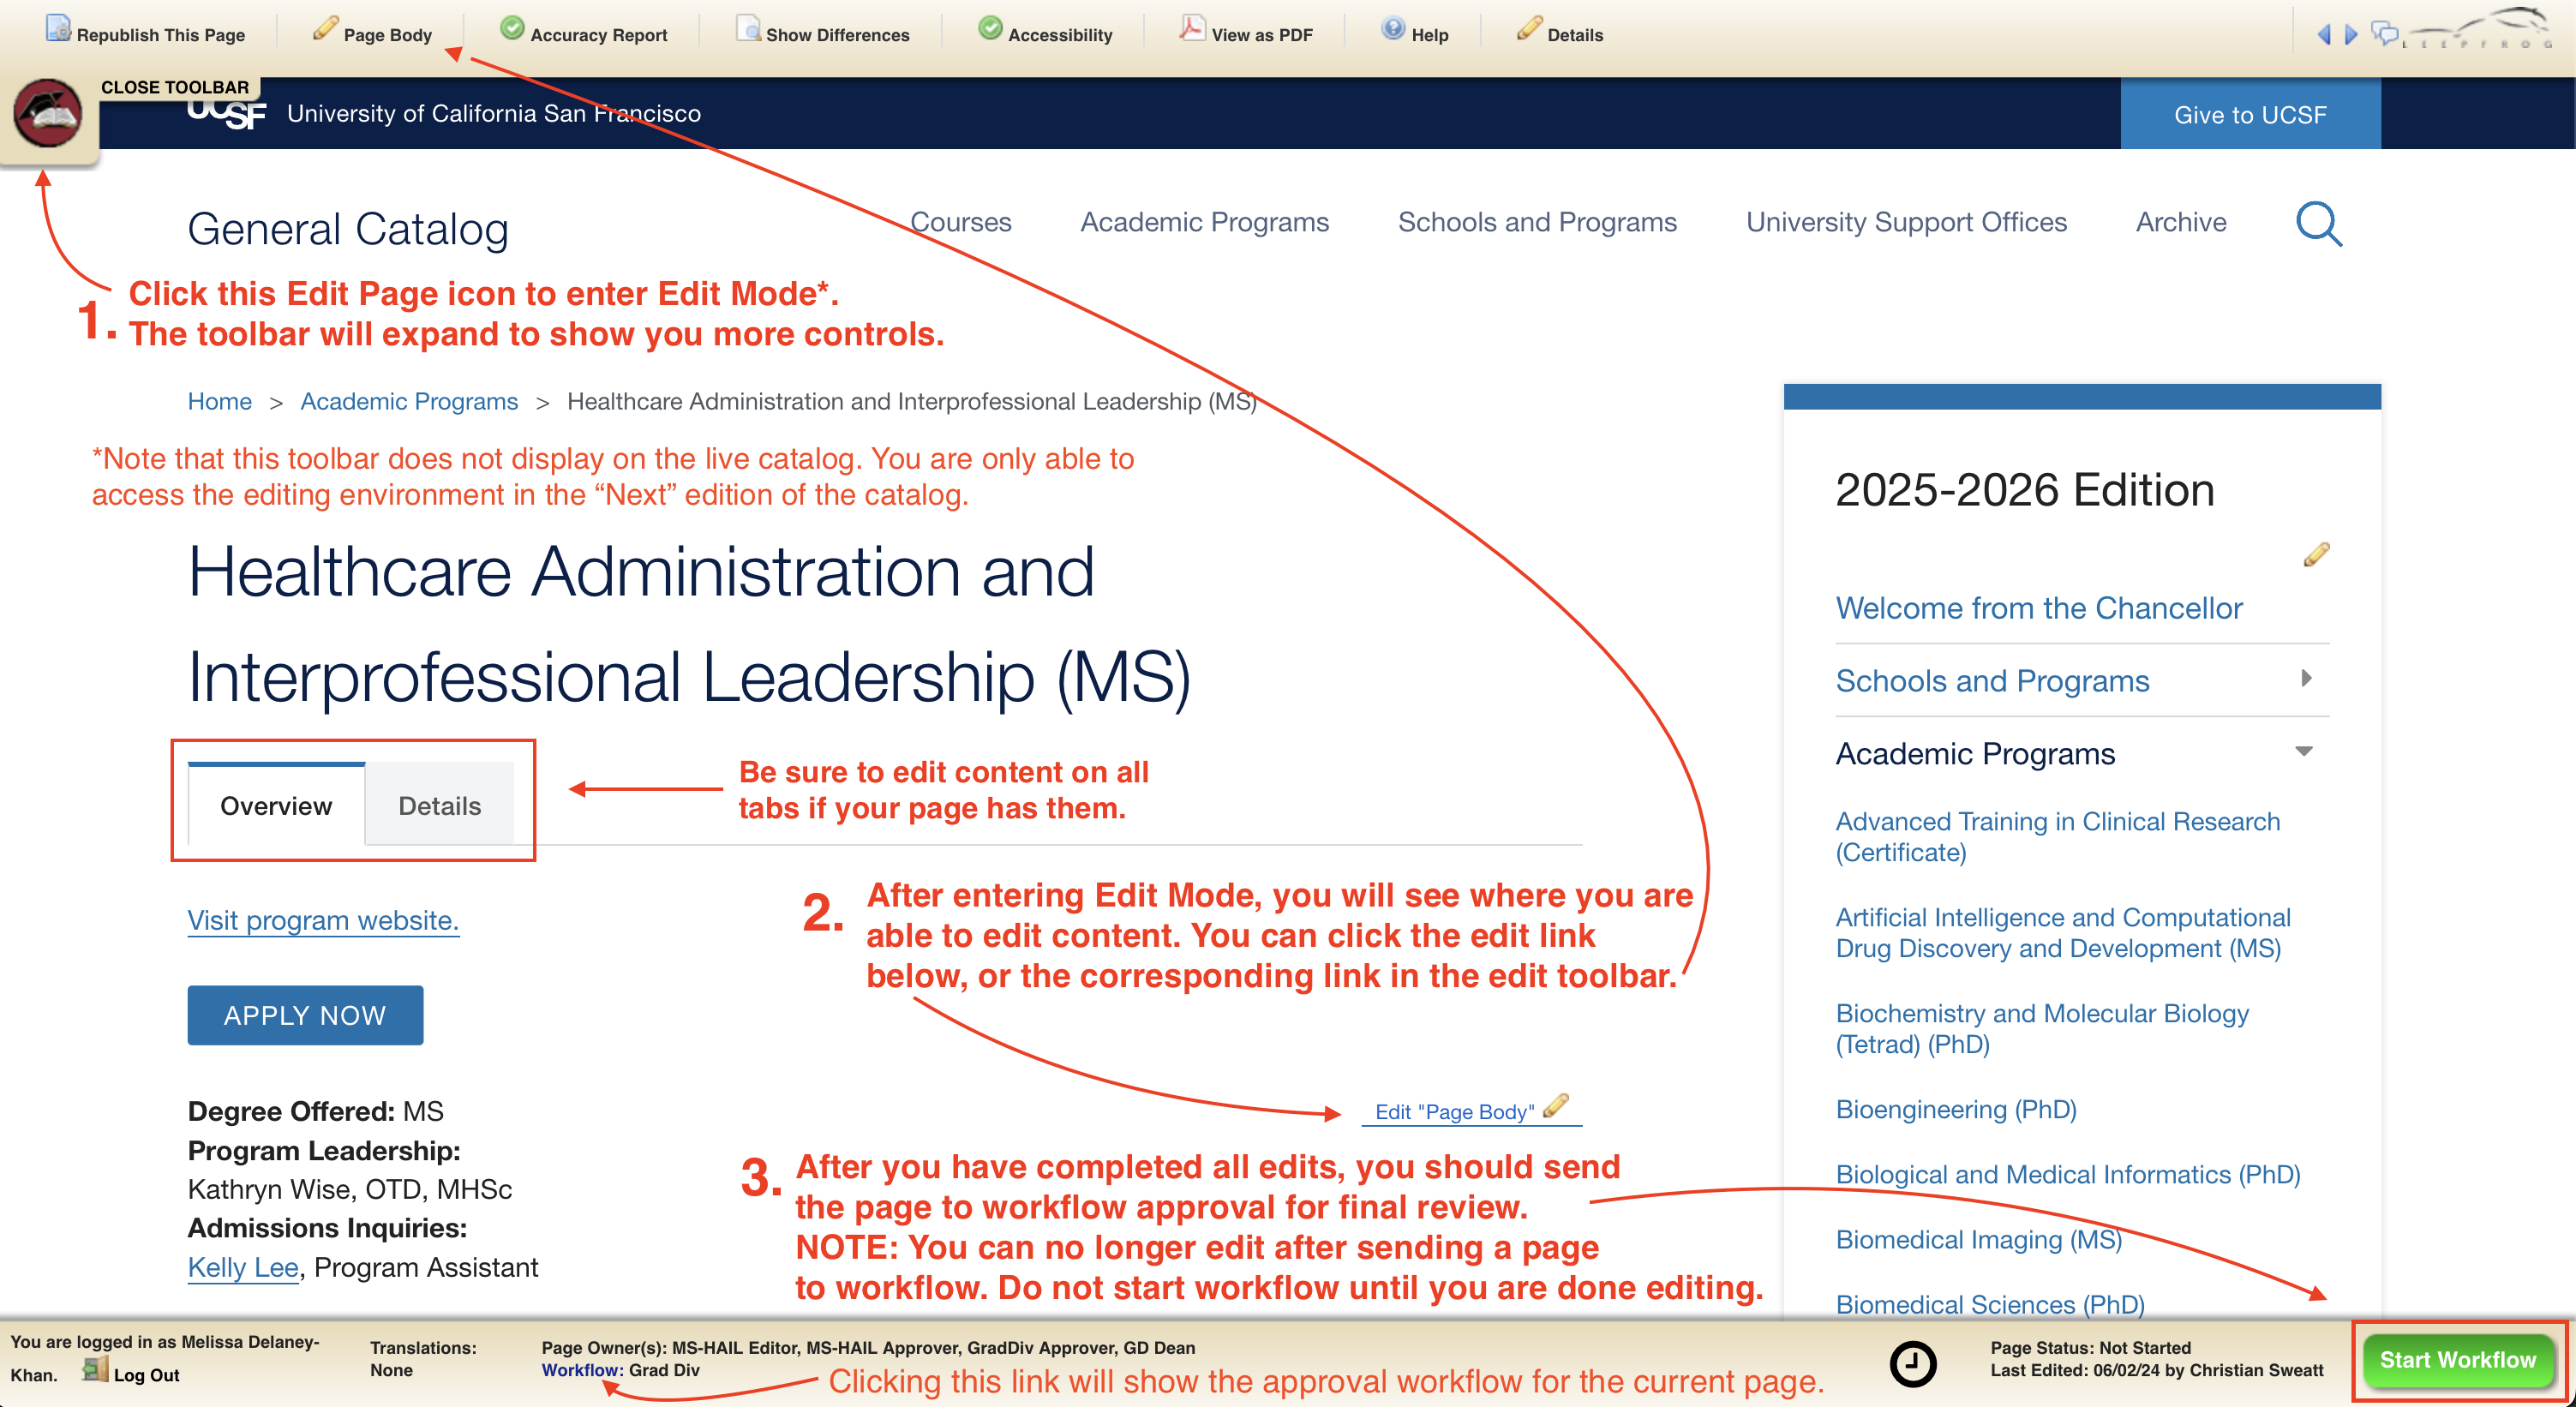Viewport: 2576px width, 1407px height.
Task: Click the Edit Page book icon
Action: click(x=47, y=113)
